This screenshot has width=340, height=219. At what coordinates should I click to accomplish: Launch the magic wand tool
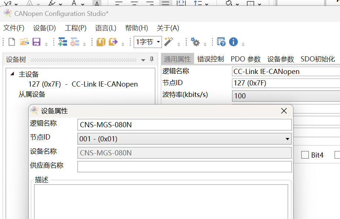[x=168, y=42]
